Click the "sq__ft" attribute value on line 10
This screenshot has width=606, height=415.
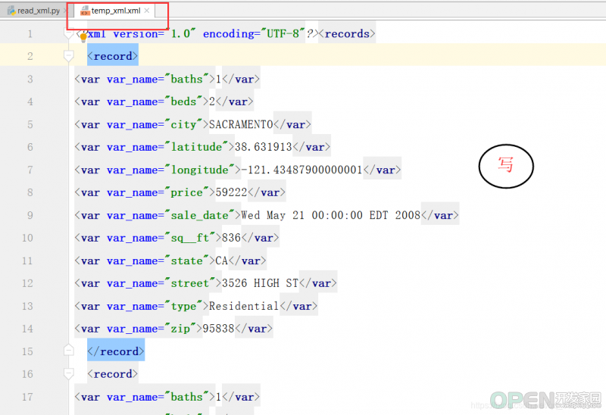point(190,238)
